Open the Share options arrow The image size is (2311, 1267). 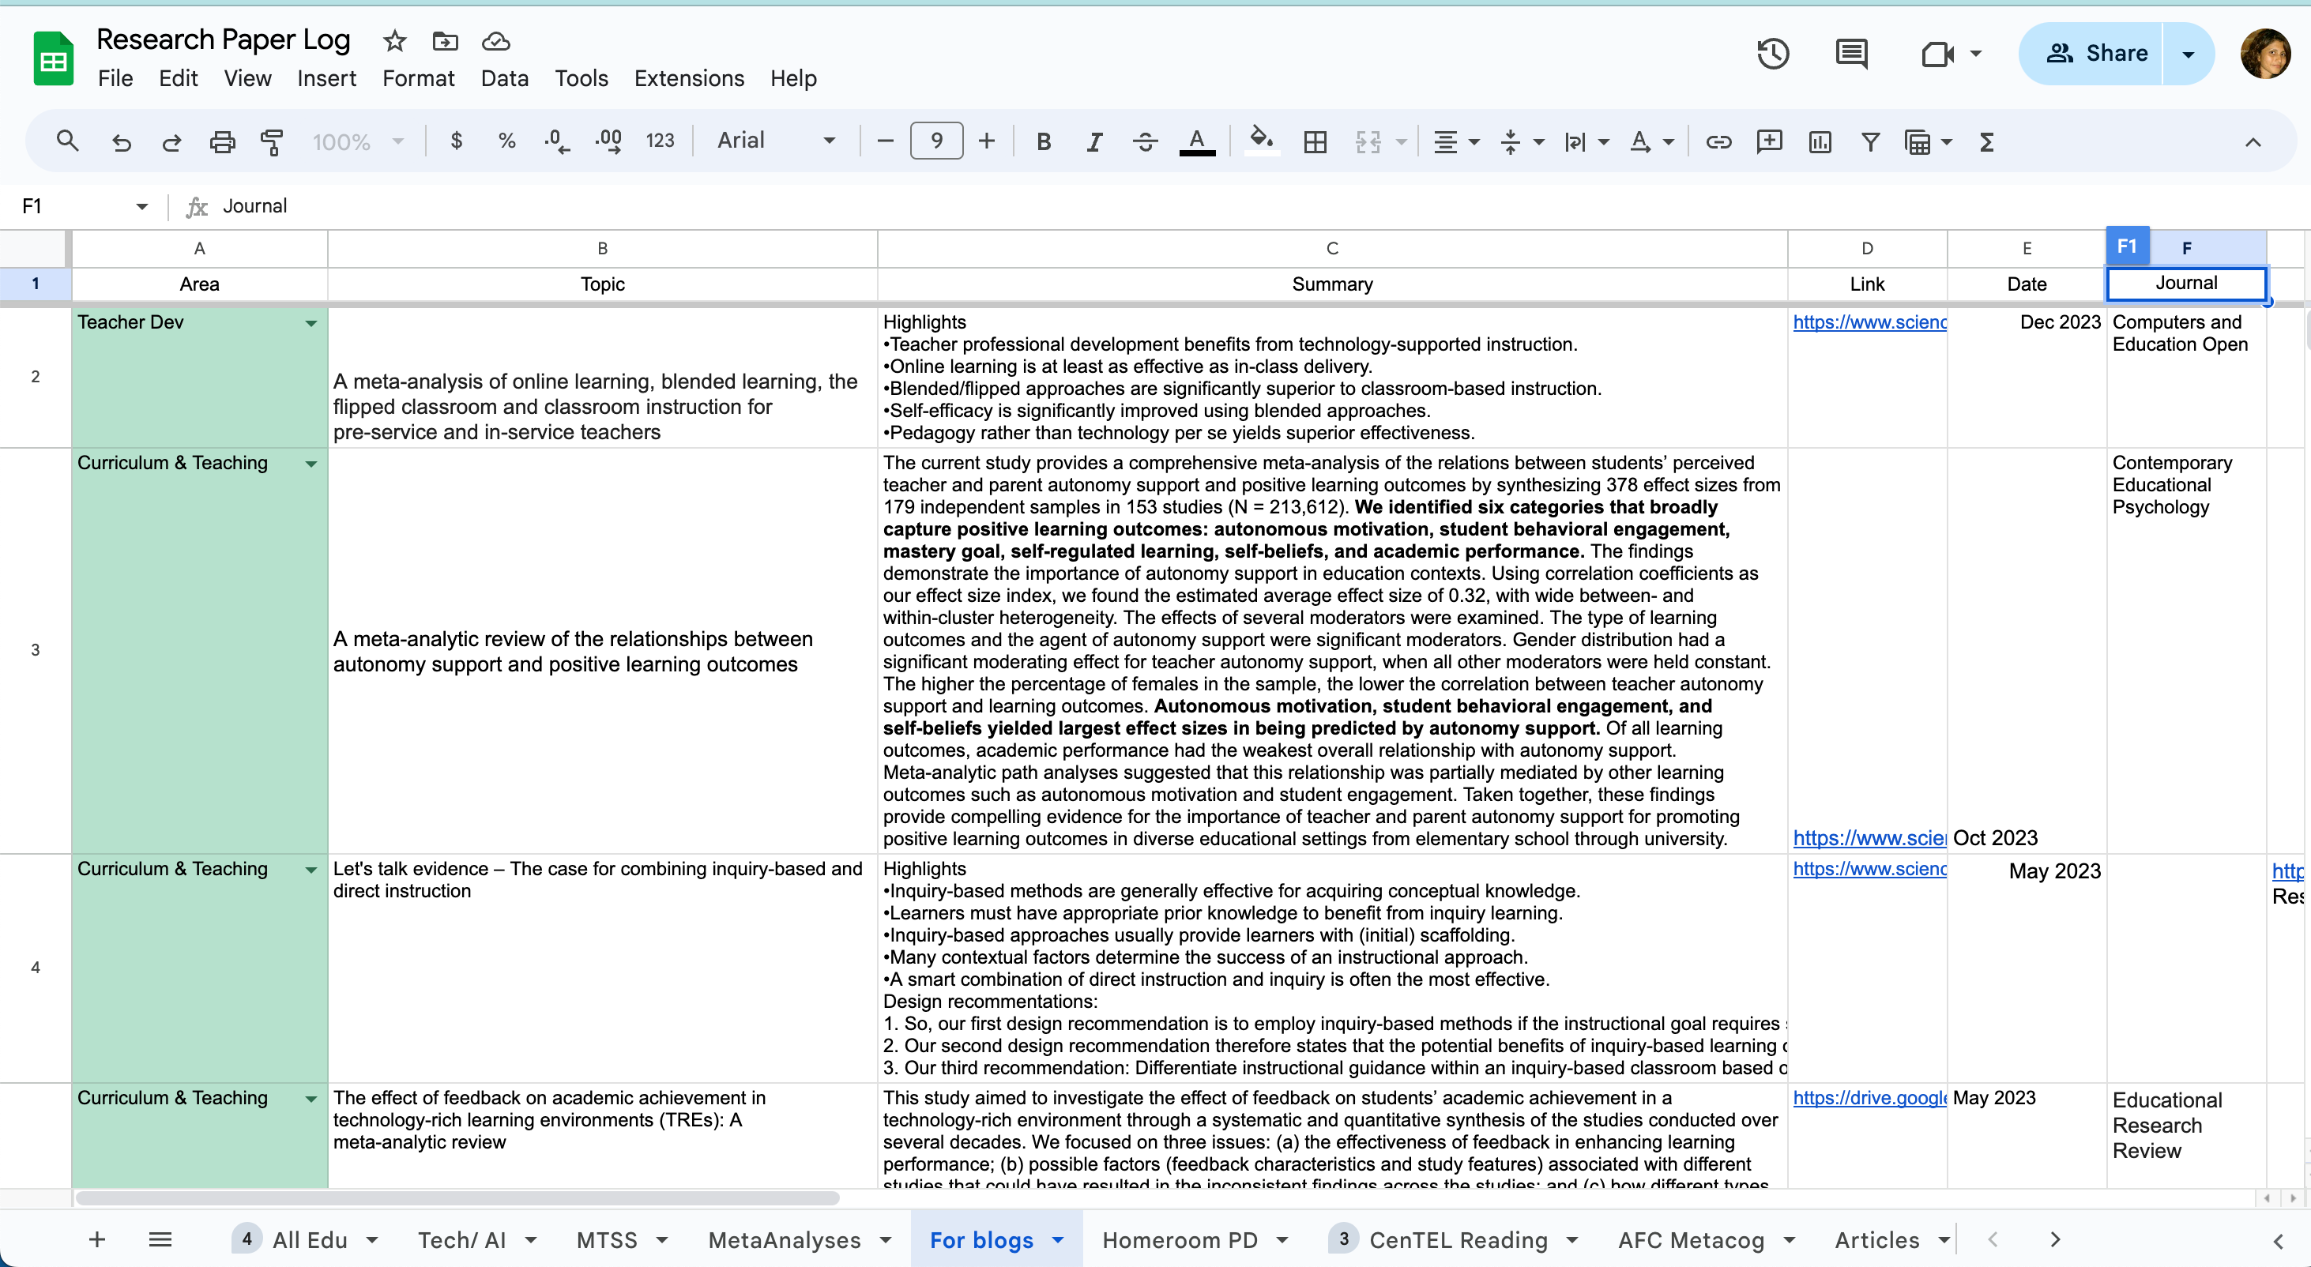[2188, 54]
